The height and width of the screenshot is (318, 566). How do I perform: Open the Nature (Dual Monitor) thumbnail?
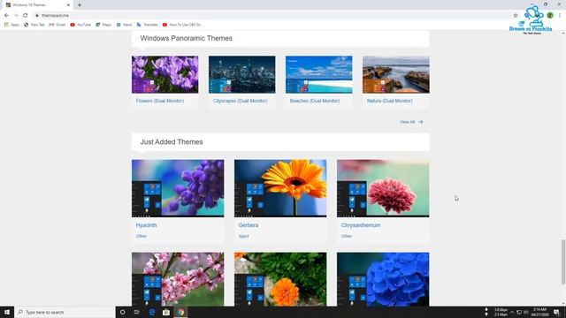[396, 74]
